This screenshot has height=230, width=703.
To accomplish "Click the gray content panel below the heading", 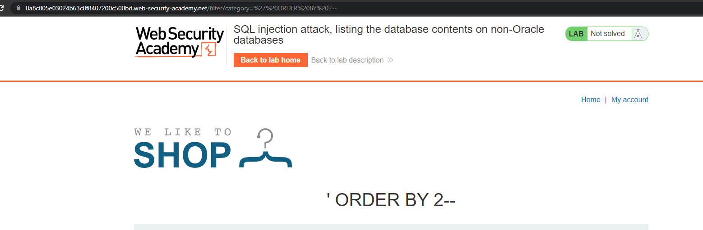I will (x=391, y=227).
